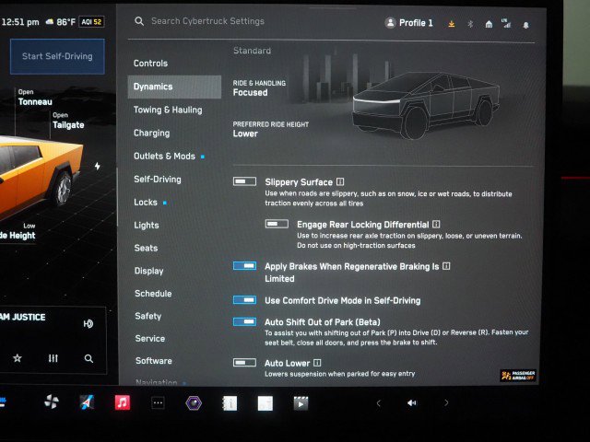The image size is (590, 442).
Task: Favorite the current song with star icon
Action: (x=18, y=358)
